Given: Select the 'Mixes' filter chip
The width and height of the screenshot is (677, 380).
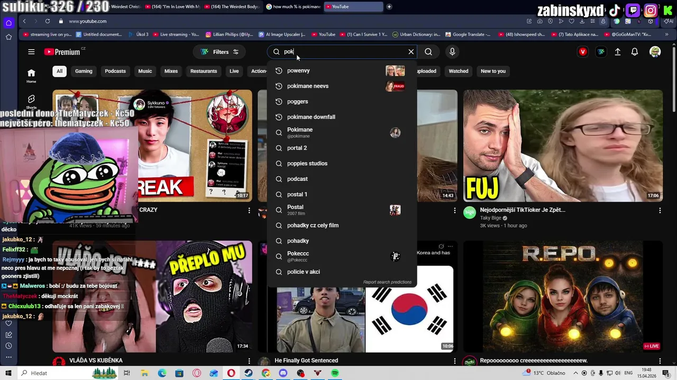Looking at the screenshot, I should 171,71.
